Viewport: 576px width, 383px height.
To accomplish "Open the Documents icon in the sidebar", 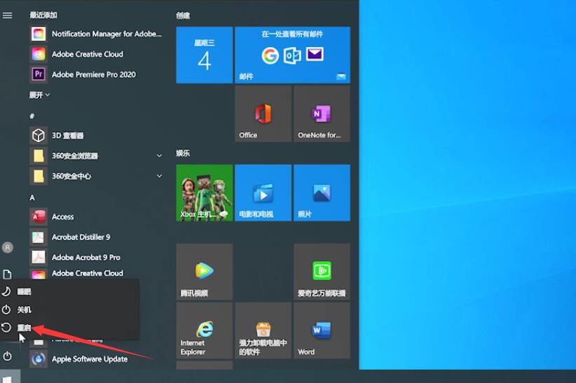I will pos(7,274).
